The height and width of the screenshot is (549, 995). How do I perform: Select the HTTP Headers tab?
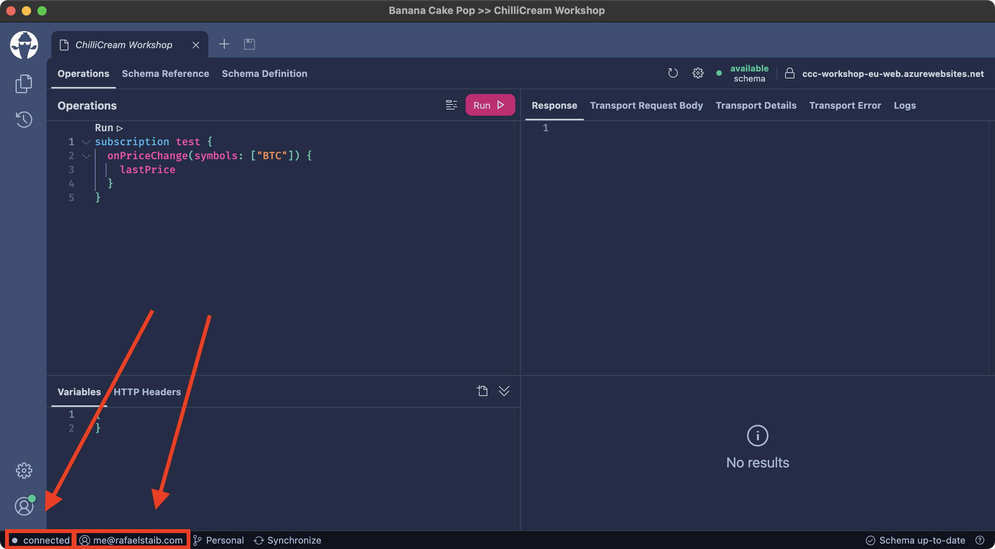click(x=147, y=392)
